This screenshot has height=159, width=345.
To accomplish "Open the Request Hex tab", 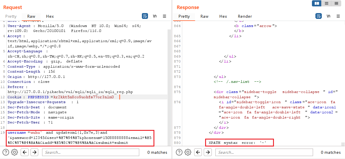I will [x=50, y=16].
